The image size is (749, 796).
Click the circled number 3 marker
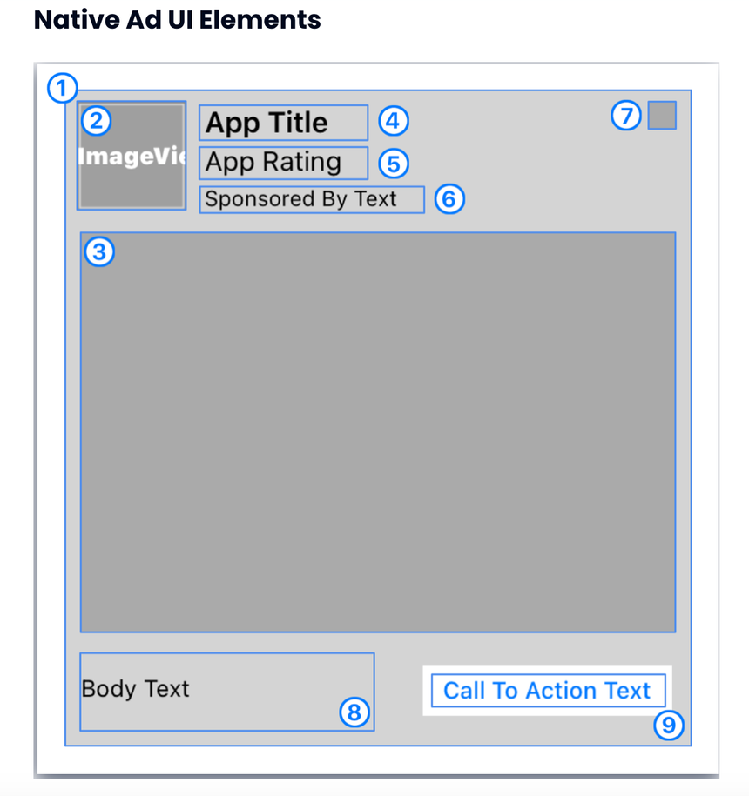click(x=99, y=251)
